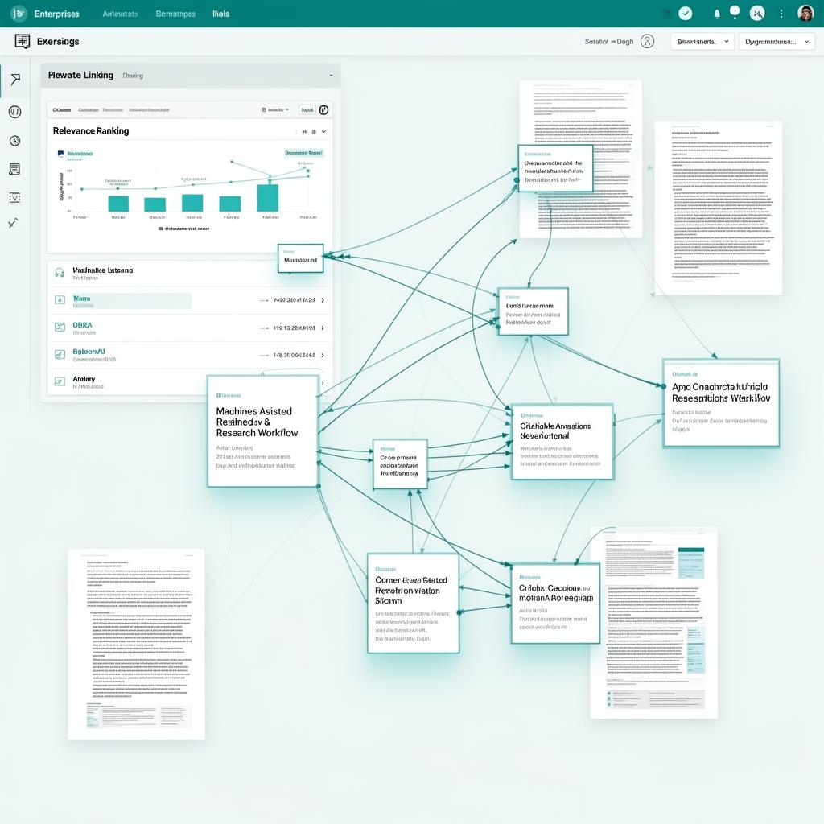Viewport: 824px width, 824px height.
Task: Click the person icon next to Dogh
Action: 648,42
